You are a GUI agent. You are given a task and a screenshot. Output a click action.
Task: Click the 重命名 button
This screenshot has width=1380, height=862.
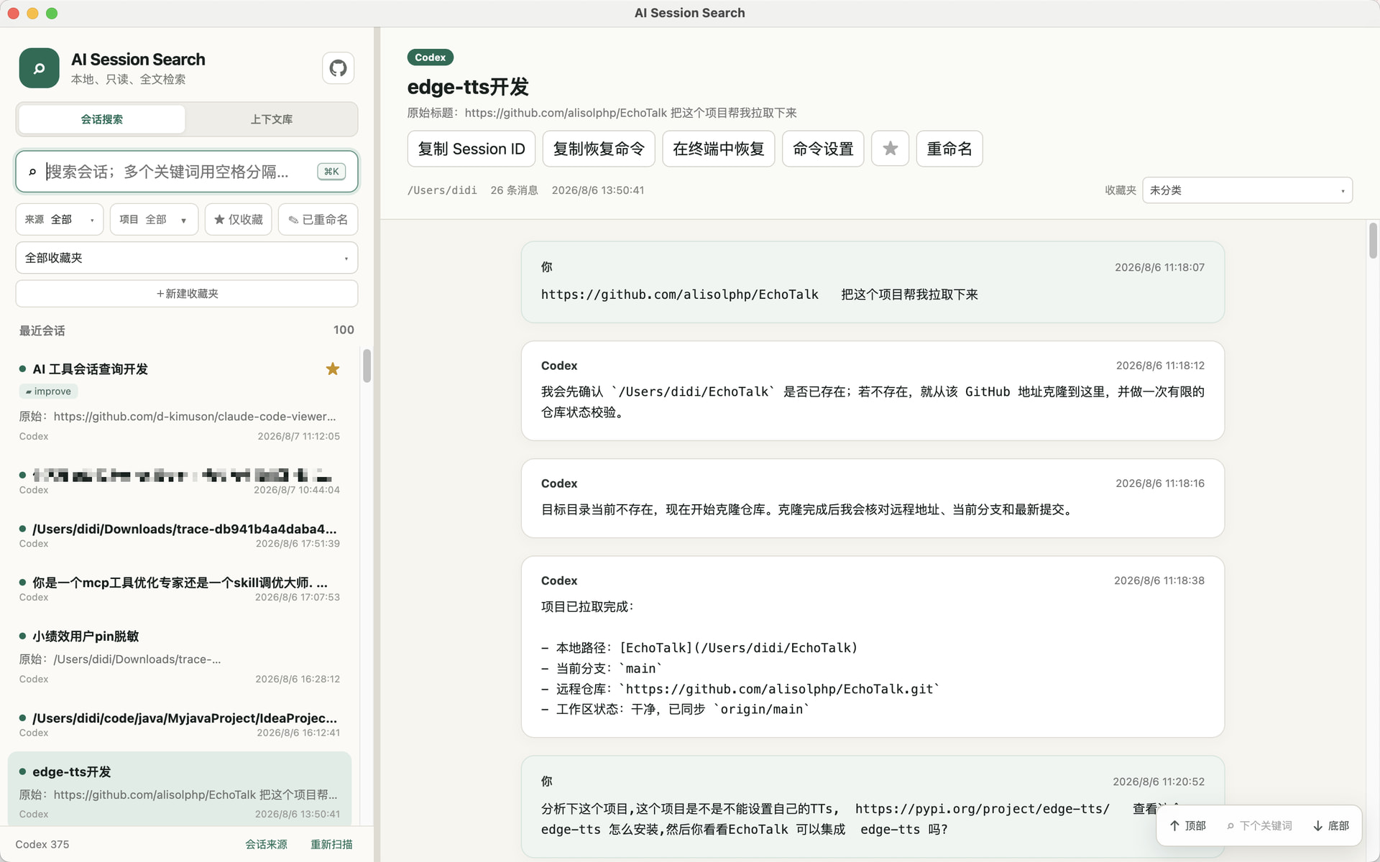tap(949, 149)
